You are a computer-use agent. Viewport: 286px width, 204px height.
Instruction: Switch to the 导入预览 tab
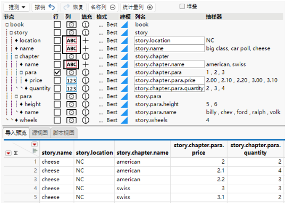[16, 133]
